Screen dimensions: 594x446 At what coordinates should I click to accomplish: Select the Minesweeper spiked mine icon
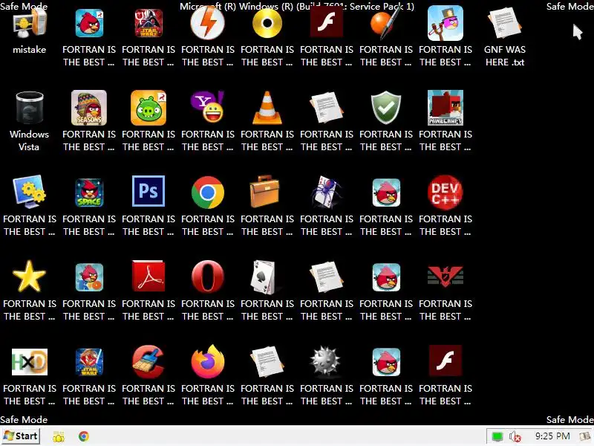click(x=325, y=361)
